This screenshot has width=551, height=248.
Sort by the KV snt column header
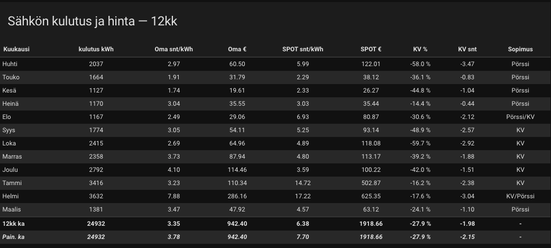pyautogui.click(x=467, y=49)
